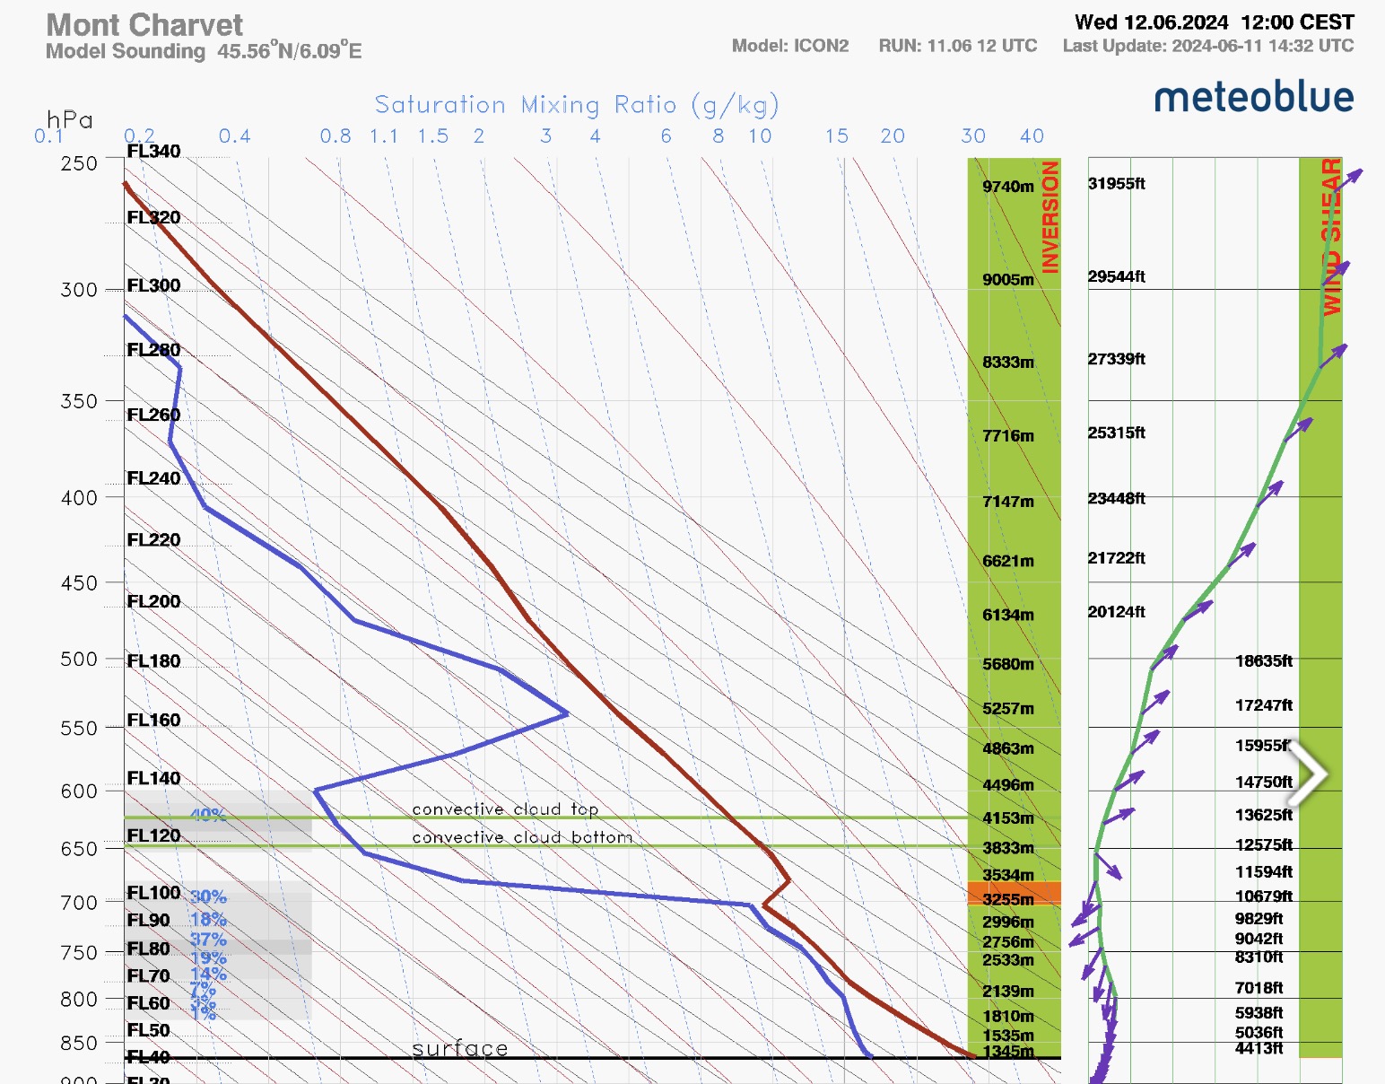Select the convective cloud bottom label
Viewport: 1385px width, 1084px height.
[522, 837]
